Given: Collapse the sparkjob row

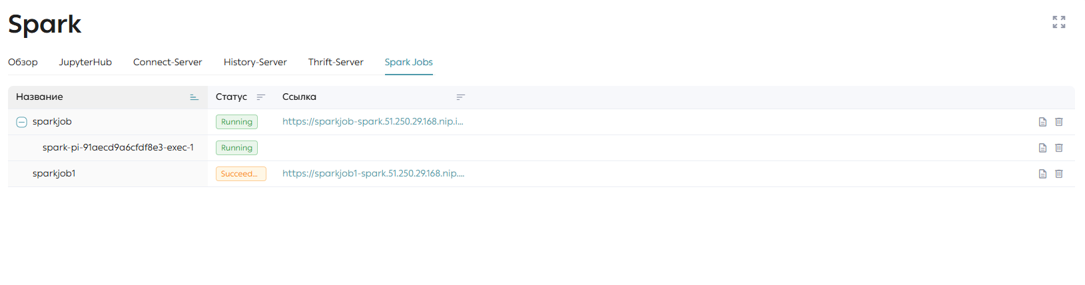Looking at the screenshot, I should pos(21,122).
